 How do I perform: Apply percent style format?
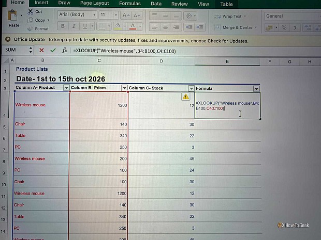click(x=284, y=27)
